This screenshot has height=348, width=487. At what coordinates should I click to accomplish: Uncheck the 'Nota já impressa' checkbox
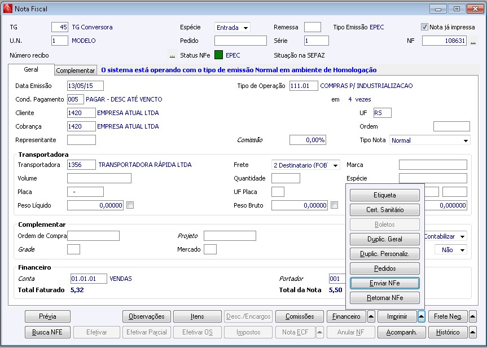(425, 27)
